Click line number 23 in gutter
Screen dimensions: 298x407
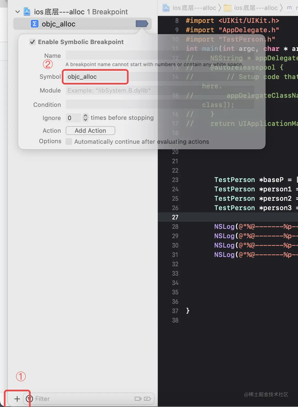click(175, 180)
